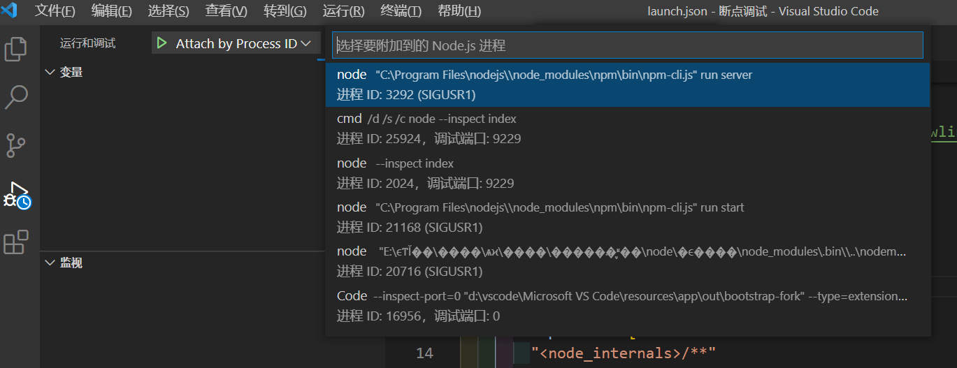The height and width of the screenshot is (368, 957).
Task: Open the Attach by Process ID configuration dropdown
Action: coord(243,43)
